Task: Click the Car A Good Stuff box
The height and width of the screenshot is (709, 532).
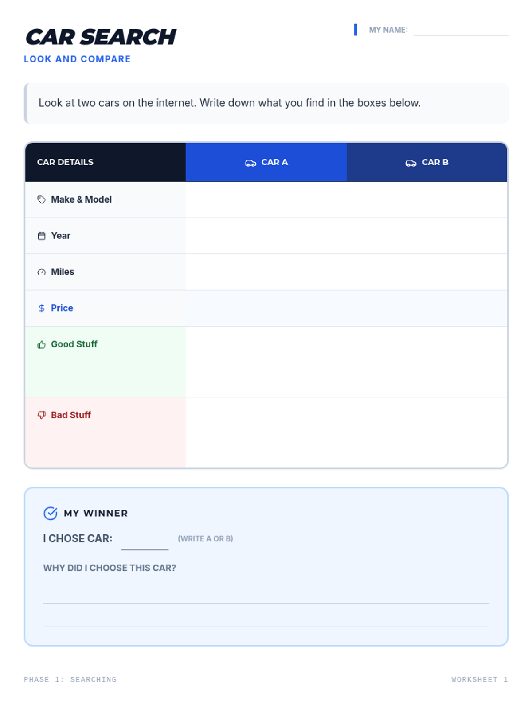Action: click(266, 362)
